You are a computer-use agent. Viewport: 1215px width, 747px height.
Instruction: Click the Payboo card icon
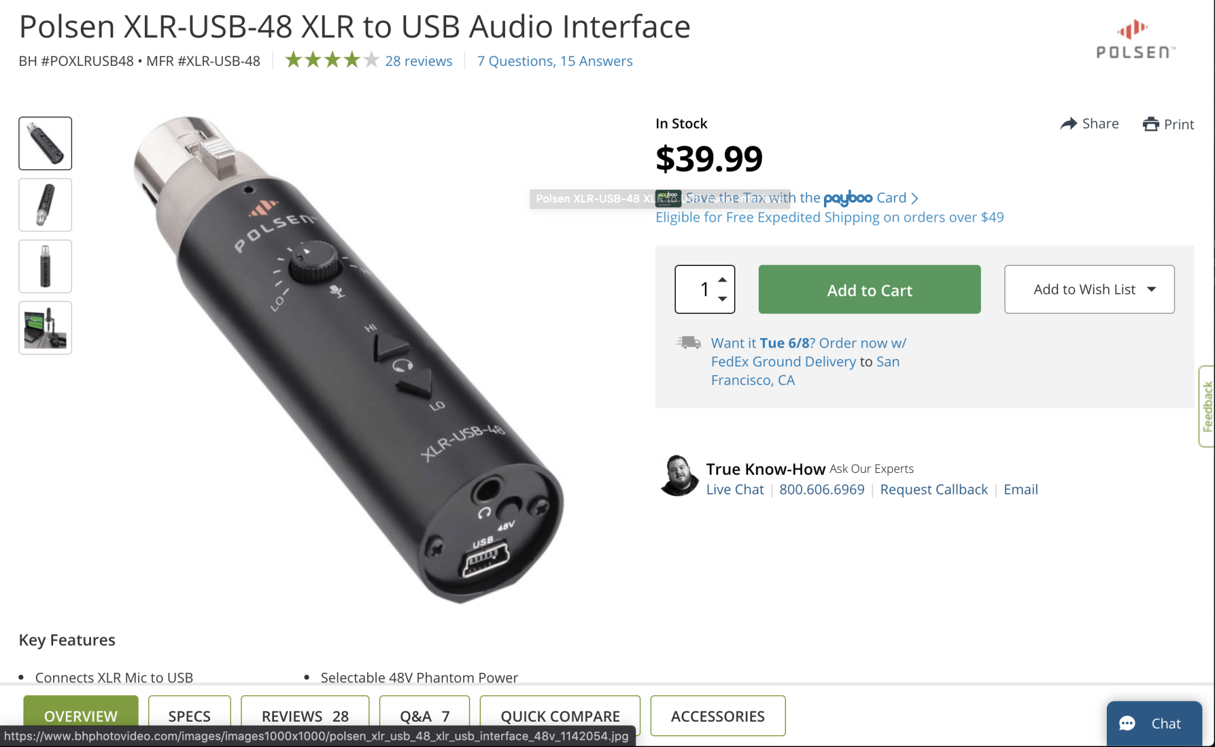point(668,198)
